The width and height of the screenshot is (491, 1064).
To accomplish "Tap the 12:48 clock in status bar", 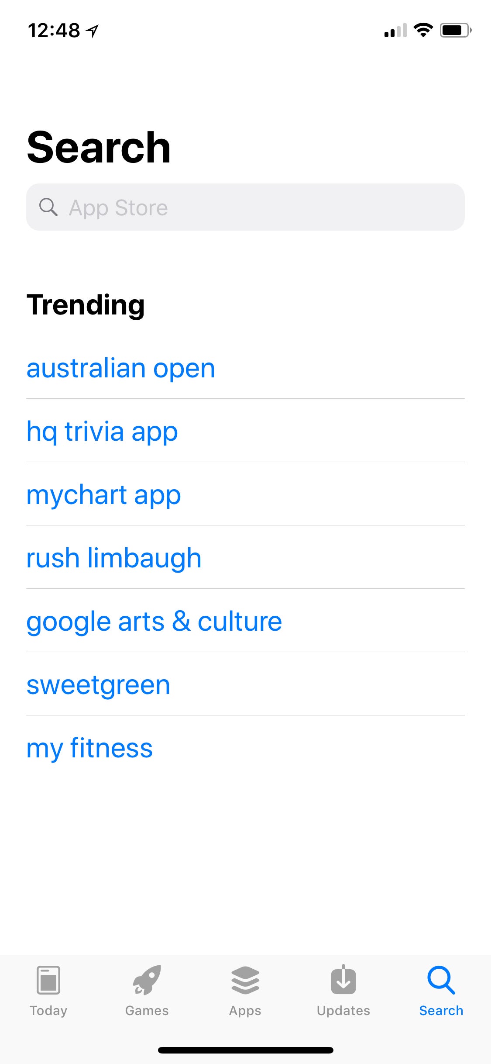I will [54, 31].
